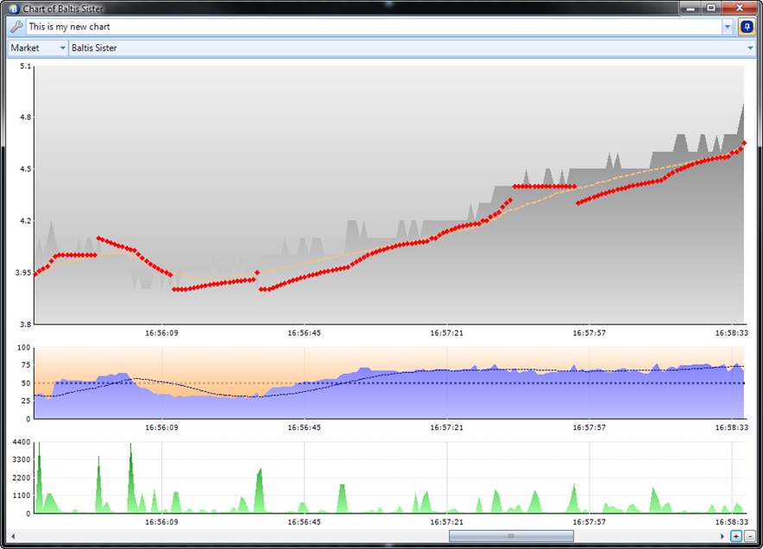Click the 16:57:21 label under middle chart
The image size is (763, 549).
pyautogui.click(x=447, y=428)
